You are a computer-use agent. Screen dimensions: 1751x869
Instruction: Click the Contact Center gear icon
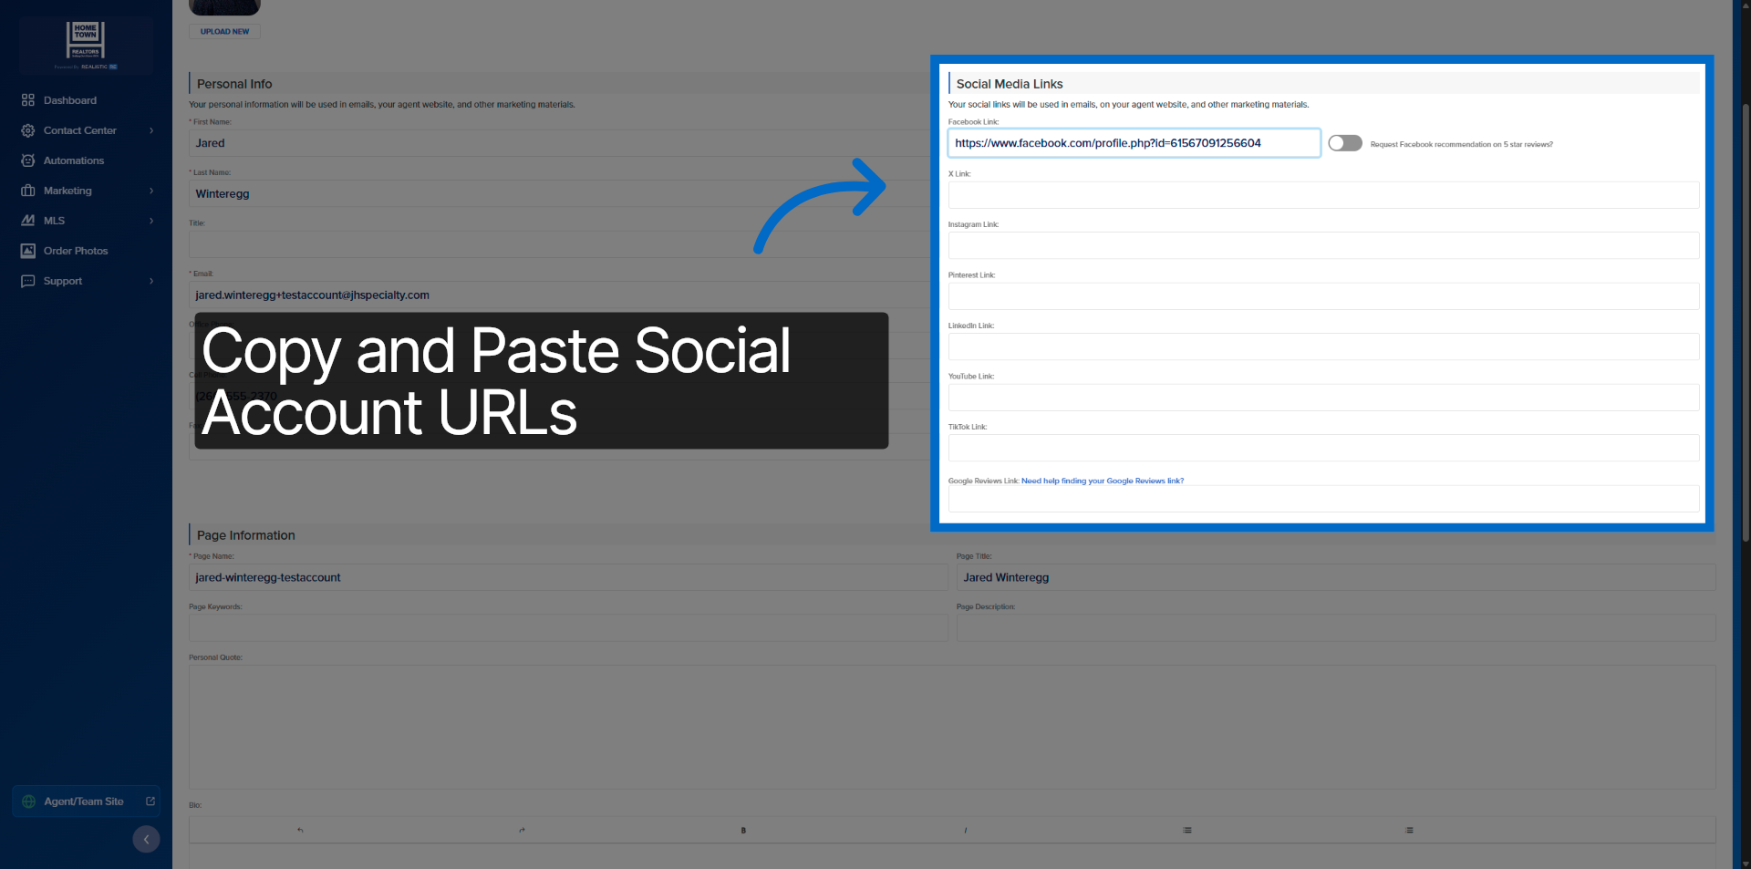tap(28, 130)
